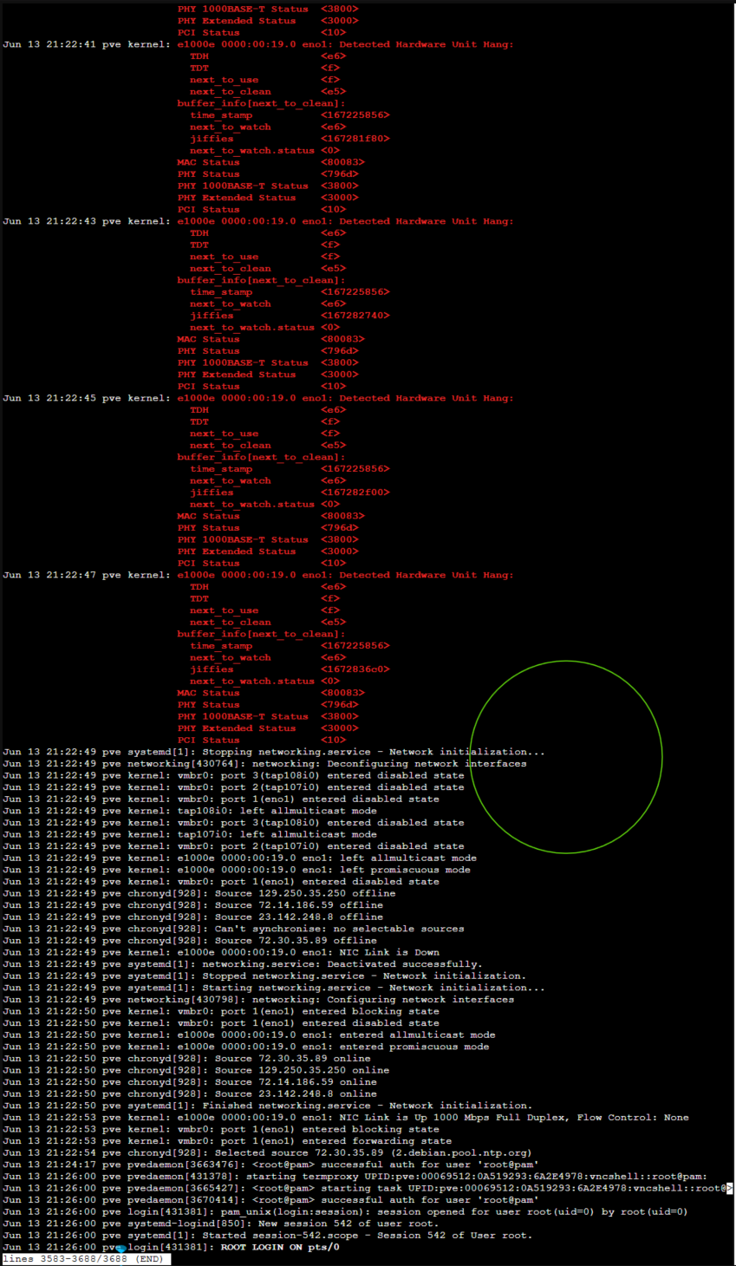Click the 'ROOT LOGIN ON pts/0' line
Viewport: 736px width, 1266px height.
(x=172, y=1247)
